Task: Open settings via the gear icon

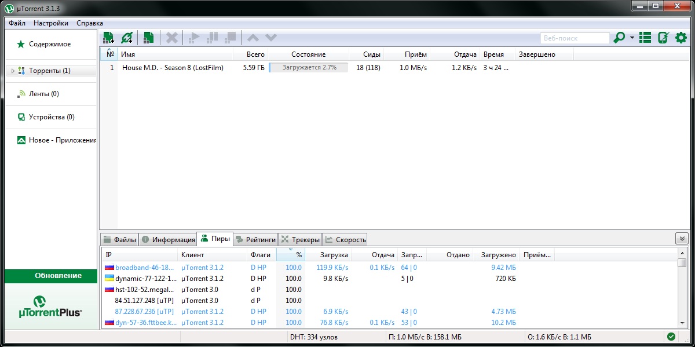Action: coord(681,38)
